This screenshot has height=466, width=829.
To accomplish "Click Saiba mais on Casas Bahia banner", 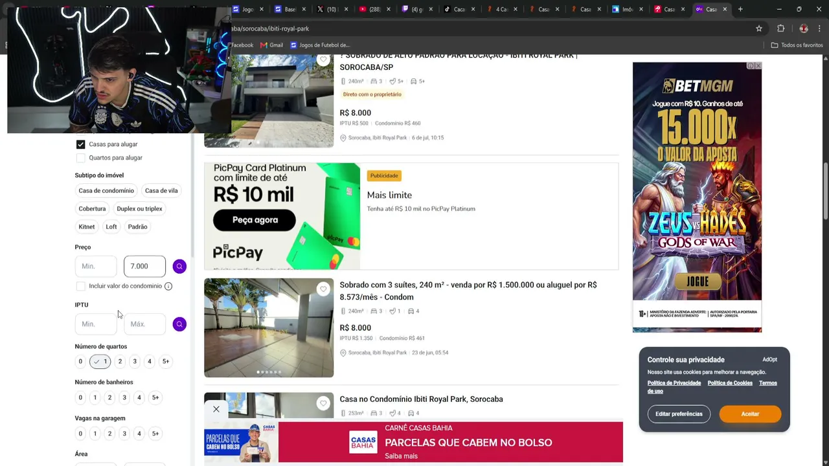I will coord(401,456).
